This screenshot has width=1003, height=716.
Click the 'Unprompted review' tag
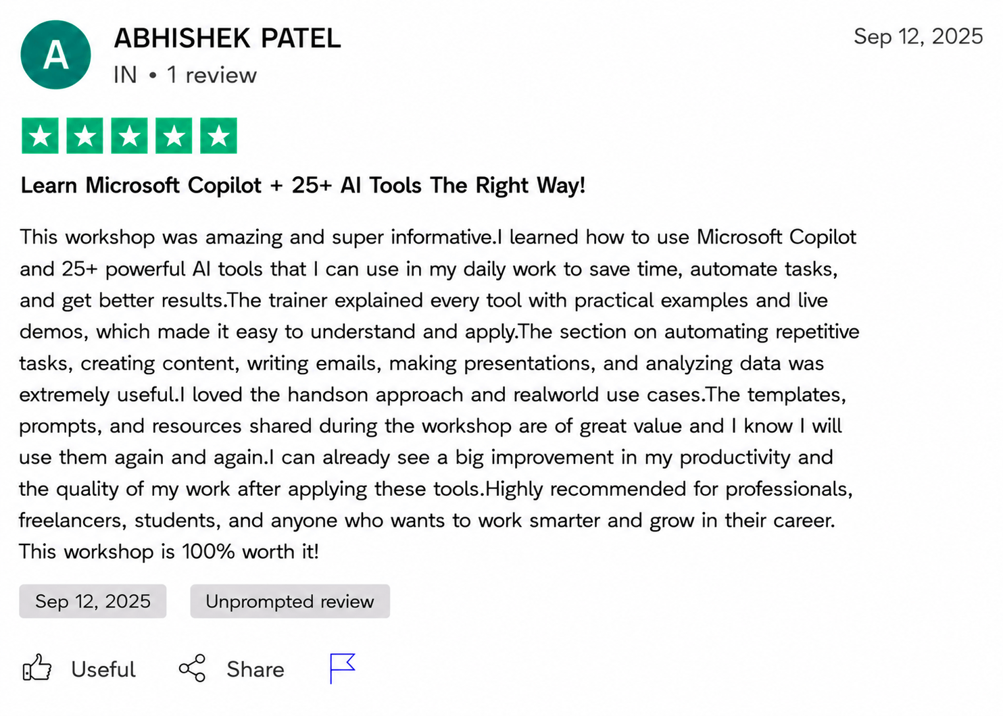tap(290, 601)
